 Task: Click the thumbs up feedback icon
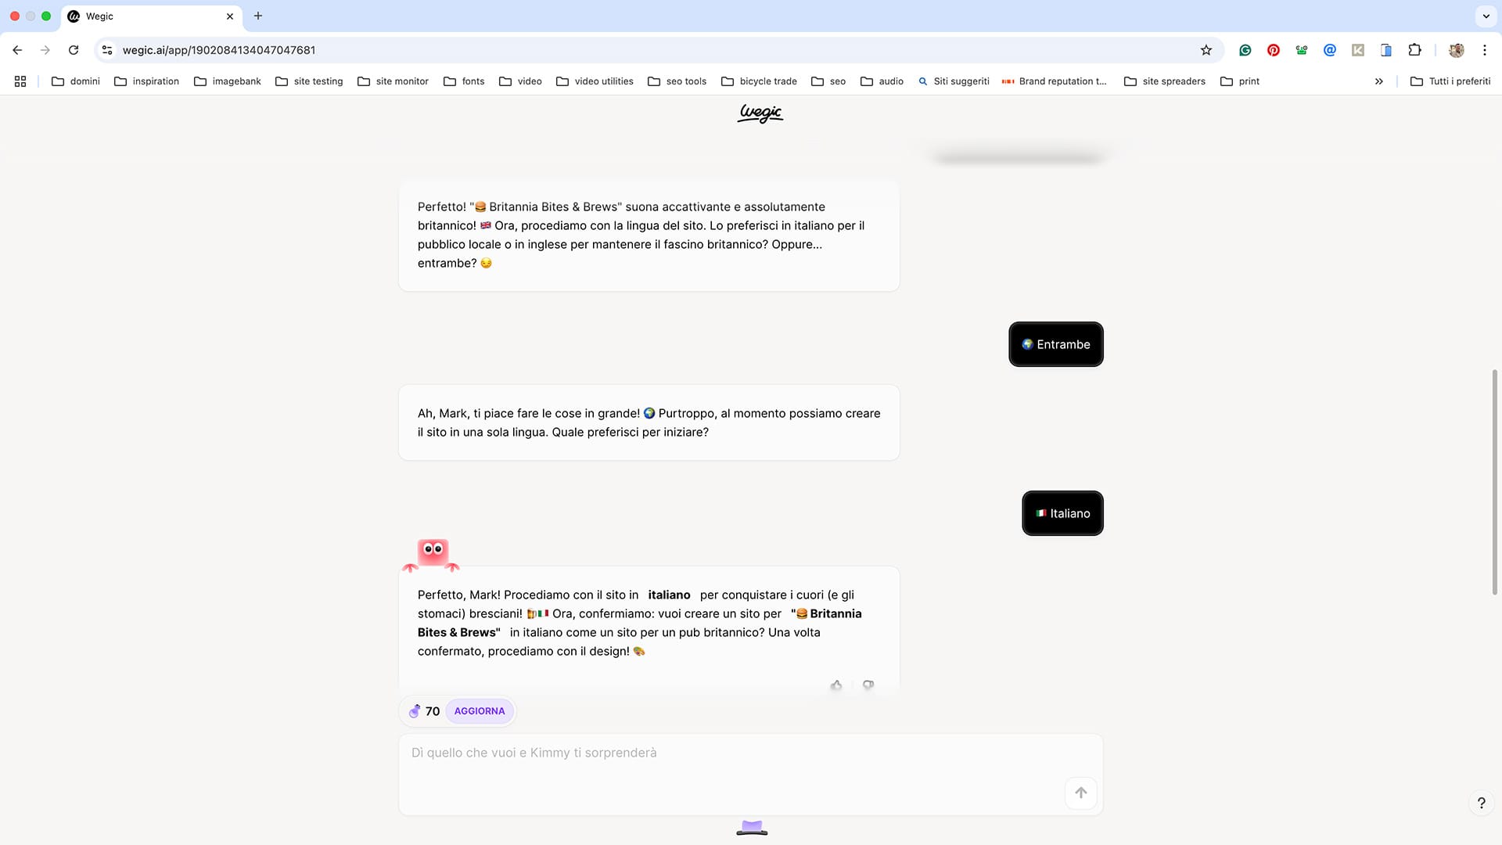point(836,685)
